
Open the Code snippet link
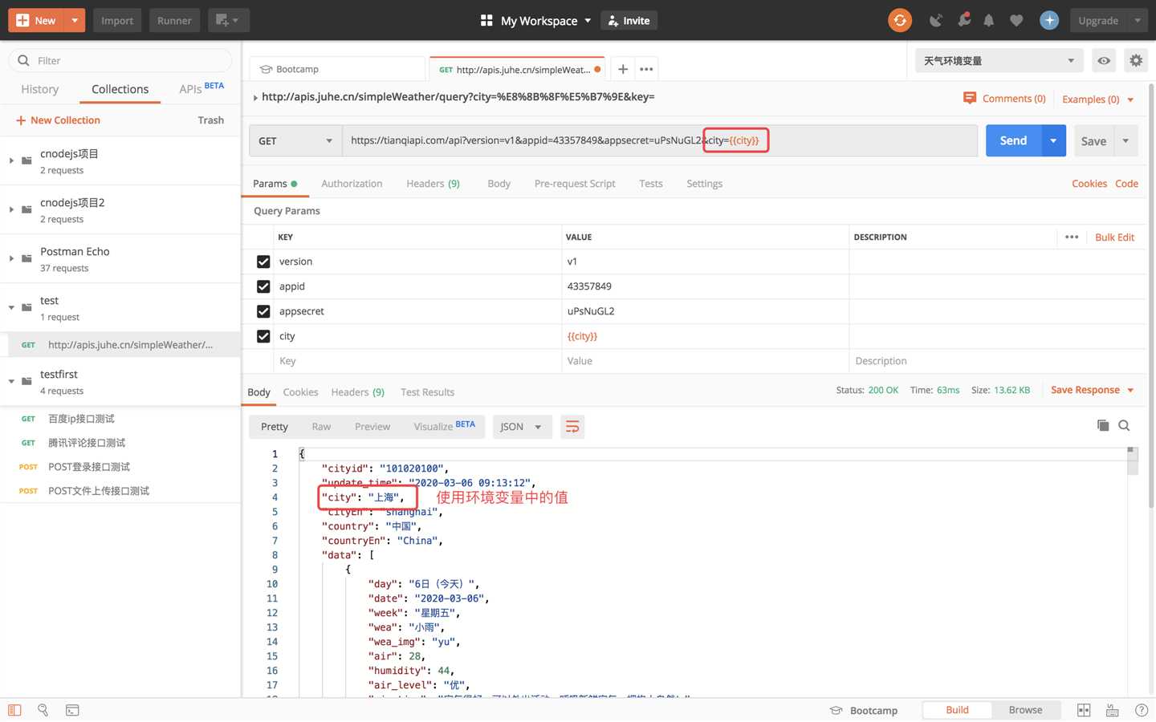click(1126, 184)
